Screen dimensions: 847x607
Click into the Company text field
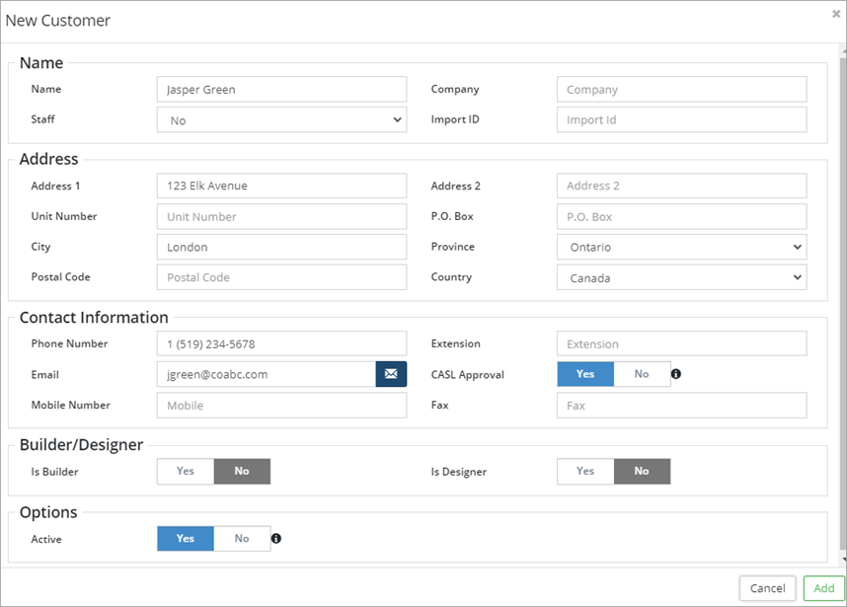tap(681, 89)
